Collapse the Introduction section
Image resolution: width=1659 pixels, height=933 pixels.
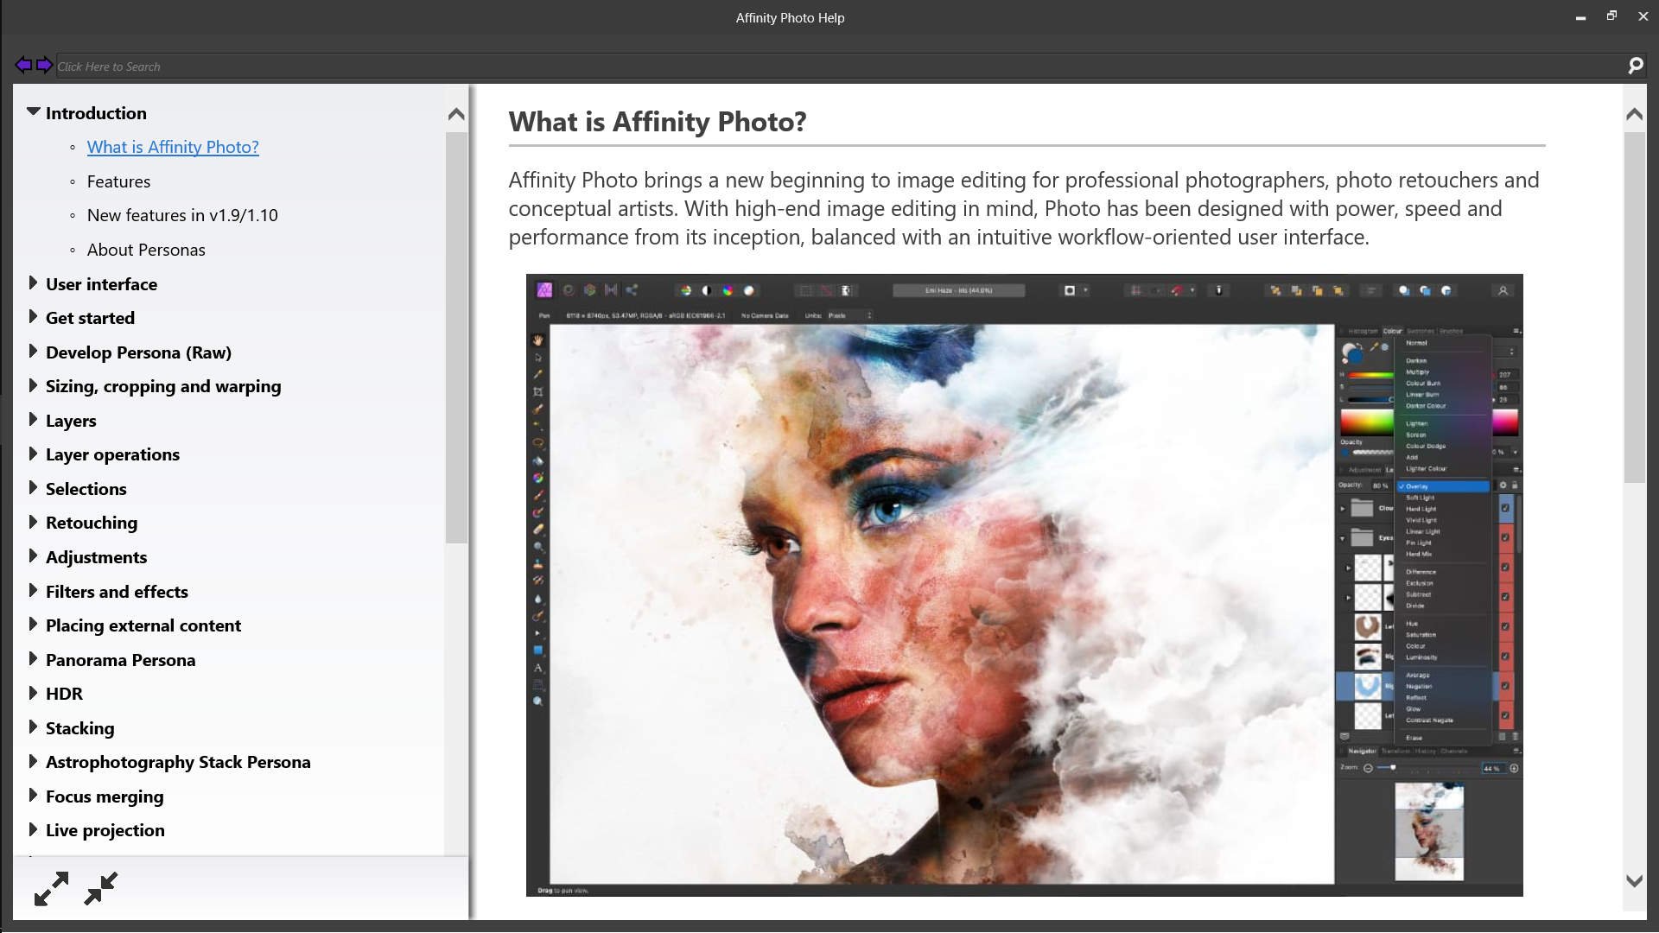click(34, 111)
